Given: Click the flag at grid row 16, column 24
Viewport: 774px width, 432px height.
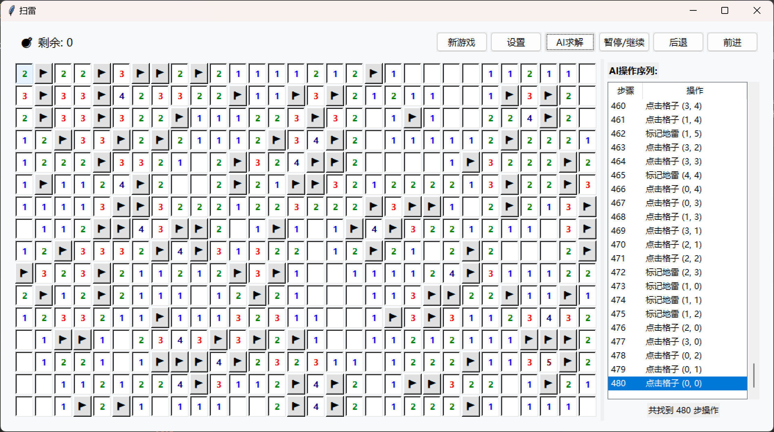Looking at the screenshot, I should [x=471, y=406].
